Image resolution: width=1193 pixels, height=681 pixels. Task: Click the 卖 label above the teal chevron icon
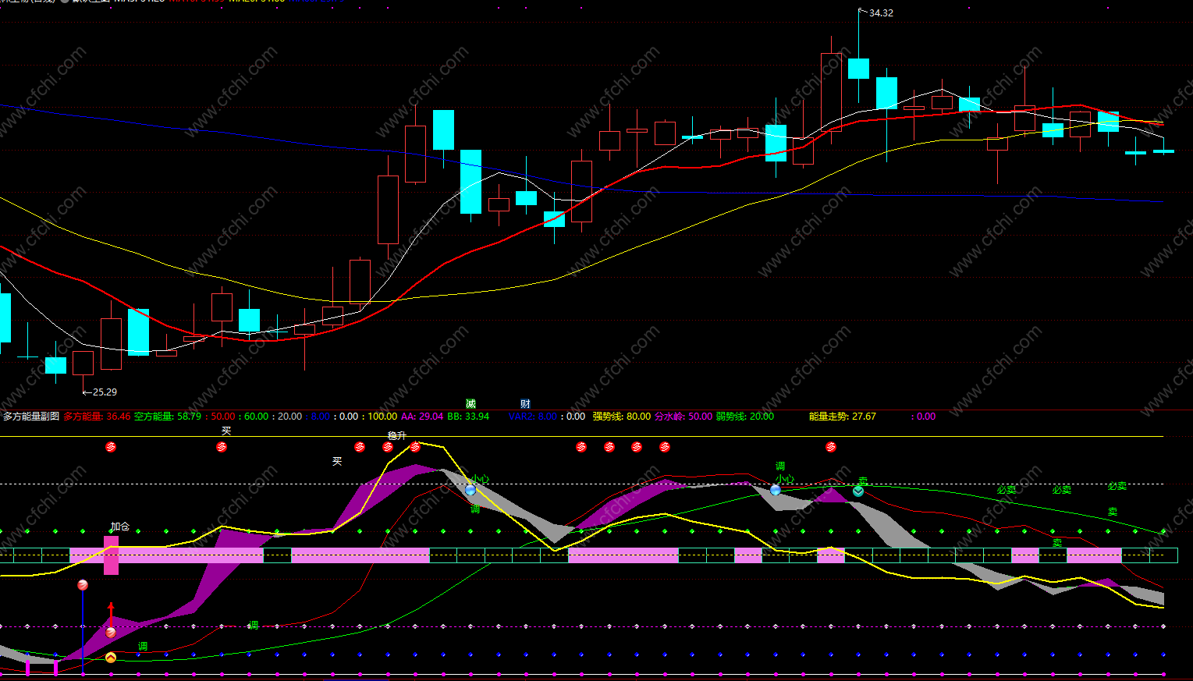pyautogui.click(x=863, y=481)
